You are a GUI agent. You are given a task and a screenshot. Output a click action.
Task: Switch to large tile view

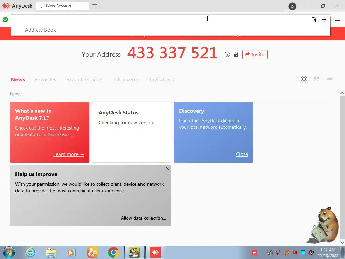[x=304, y=79]
